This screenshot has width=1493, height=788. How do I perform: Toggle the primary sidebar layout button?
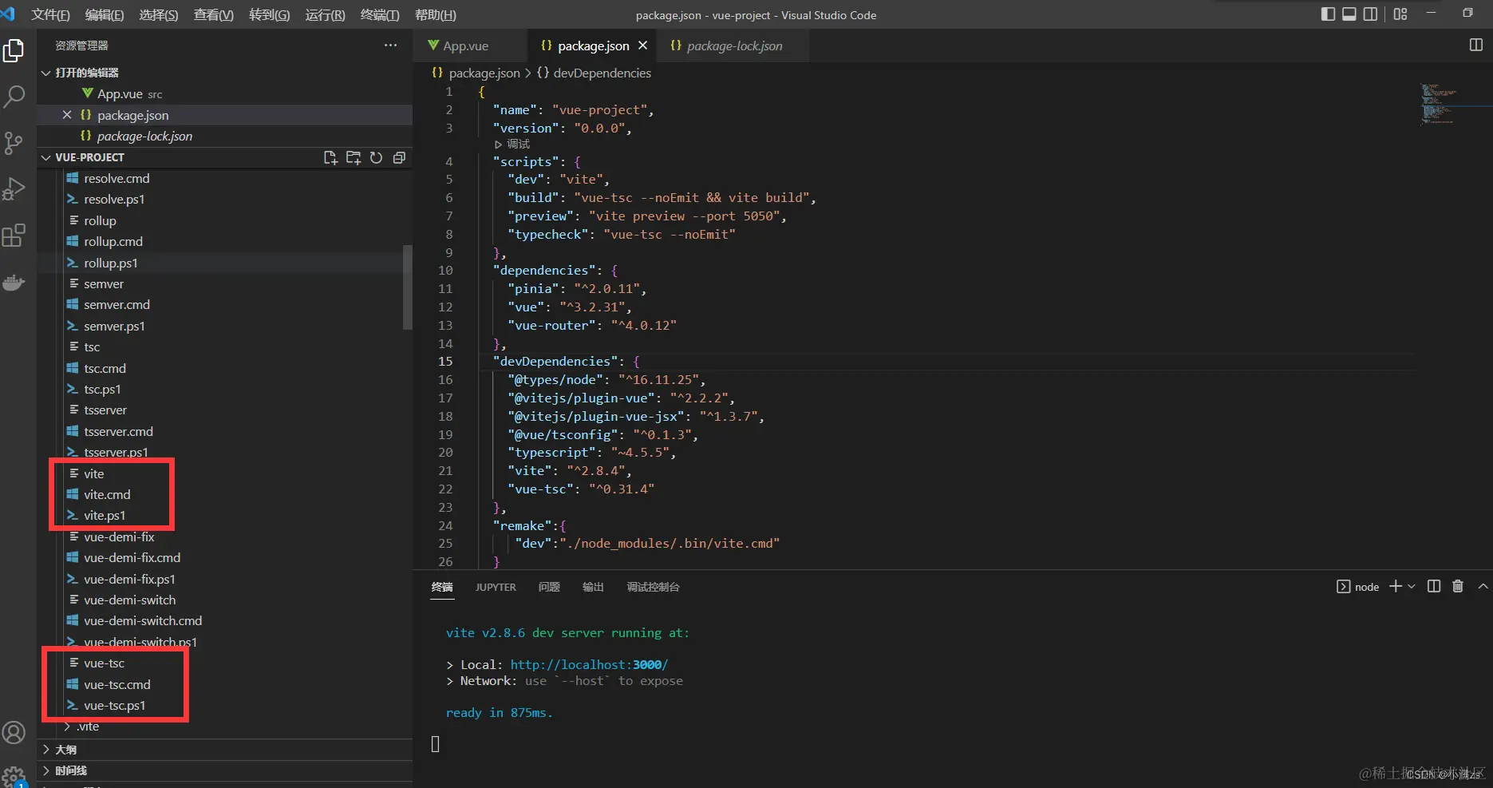click(x=1328, y=14)
